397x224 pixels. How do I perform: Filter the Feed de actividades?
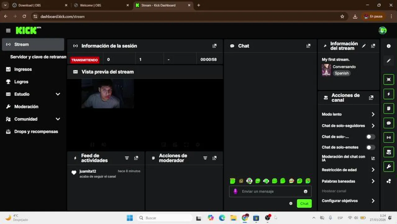coord(127,158)
